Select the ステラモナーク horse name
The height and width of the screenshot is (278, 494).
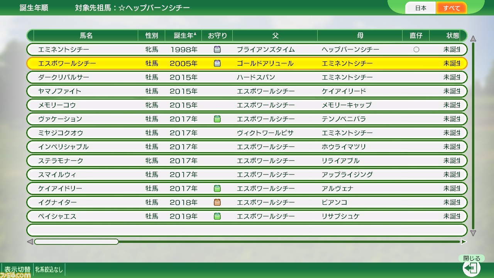[x=61, y=161]
